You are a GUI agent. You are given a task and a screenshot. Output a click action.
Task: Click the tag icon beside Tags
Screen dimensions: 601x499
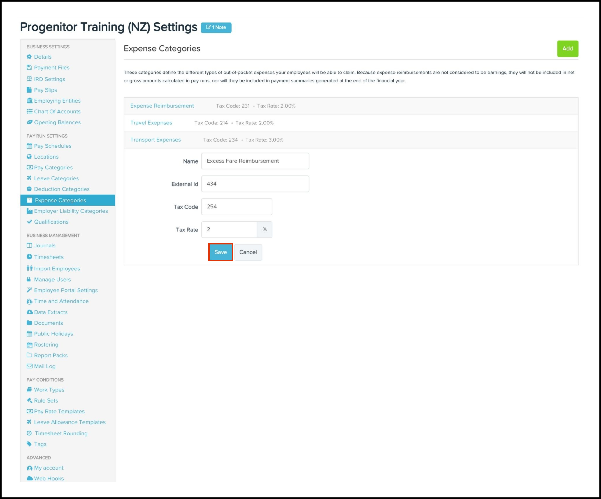coord(29,444)
